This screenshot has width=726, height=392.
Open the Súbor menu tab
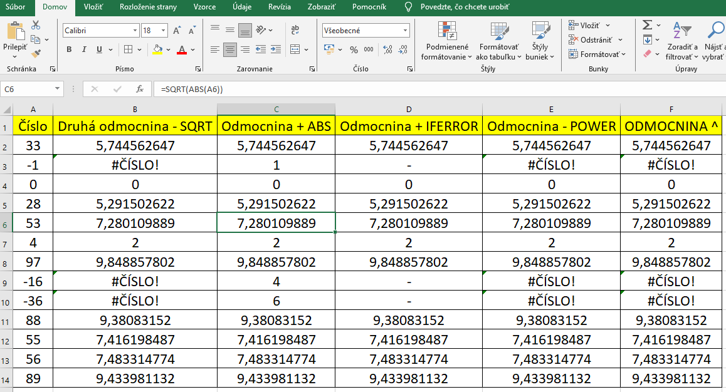coord(16,8)
